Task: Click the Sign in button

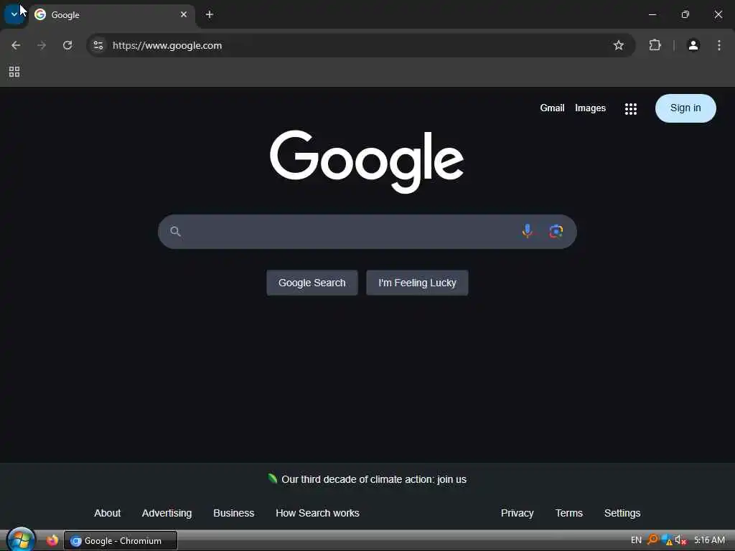Action: (x=685, y=108)
